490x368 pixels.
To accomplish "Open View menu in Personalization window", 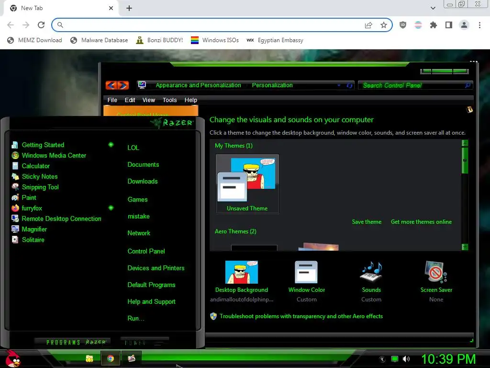I will (148, 100).
